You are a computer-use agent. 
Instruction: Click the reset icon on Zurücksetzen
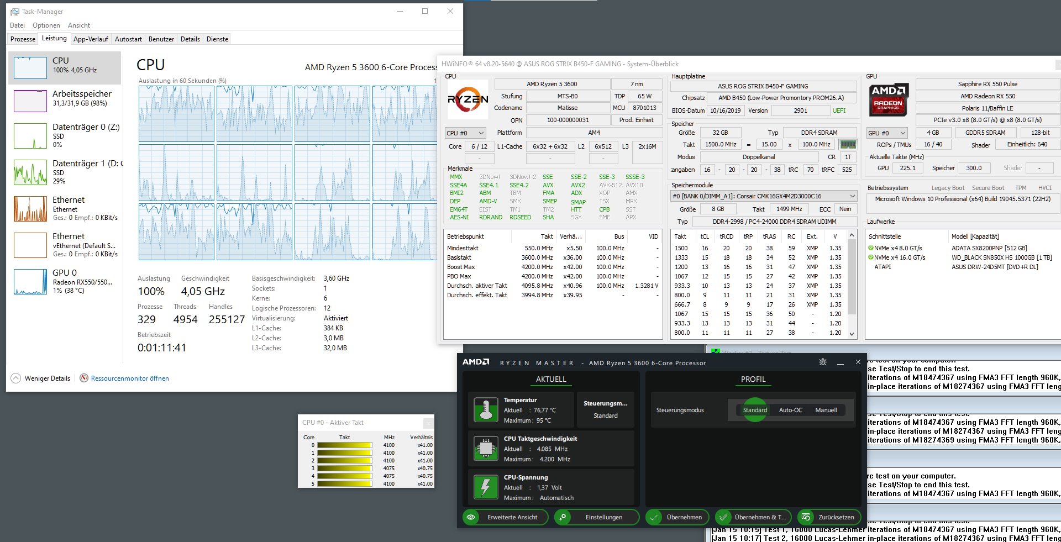[x=806, y=517]
